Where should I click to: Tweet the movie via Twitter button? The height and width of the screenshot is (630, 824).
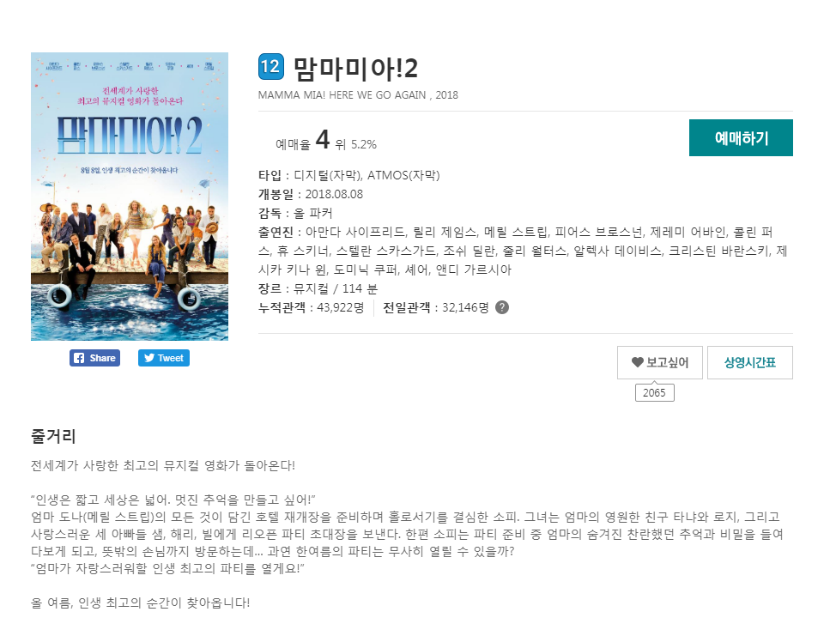point(164,358)
